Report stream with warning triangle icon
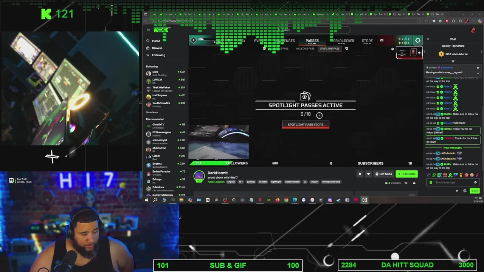 click(x=414, y=183)
